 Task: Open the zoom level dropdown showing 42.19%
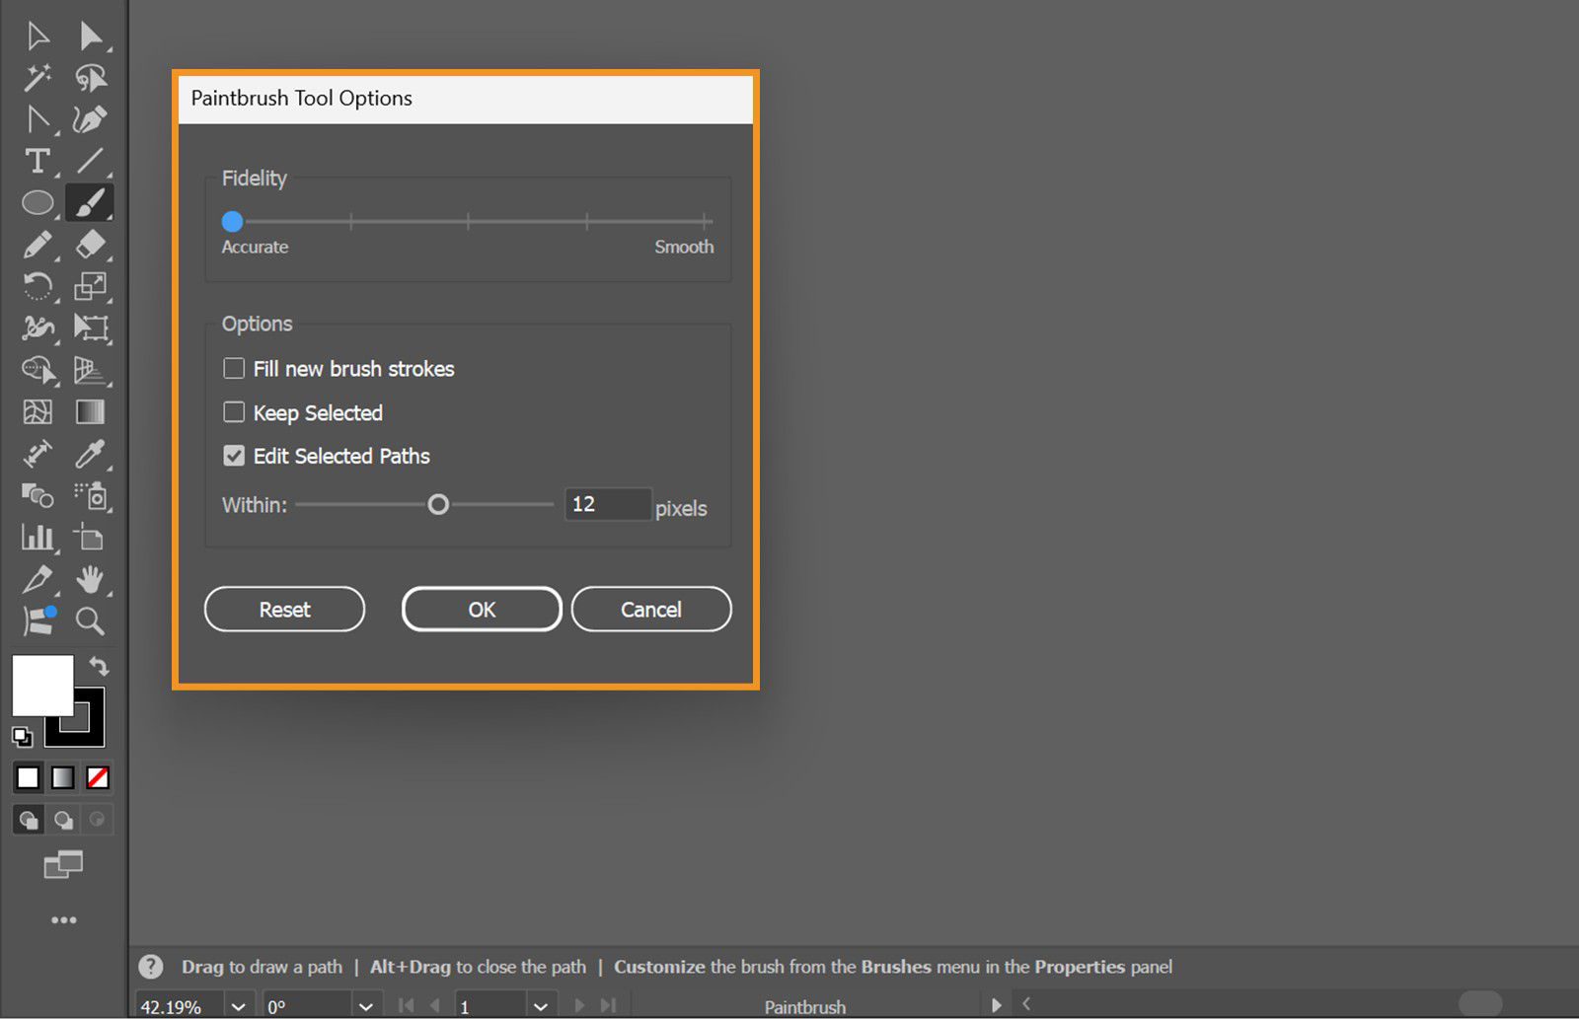pos(237,1005)
